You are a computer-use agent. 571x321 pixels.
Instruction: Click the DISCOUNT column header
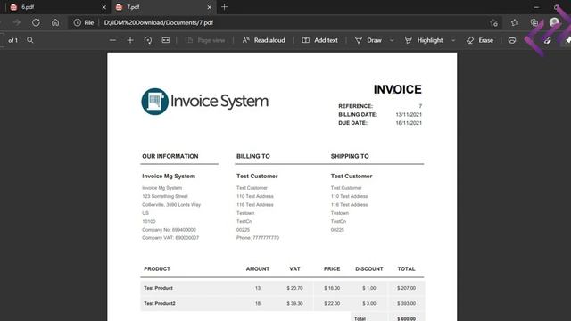[x=368, y=269]
